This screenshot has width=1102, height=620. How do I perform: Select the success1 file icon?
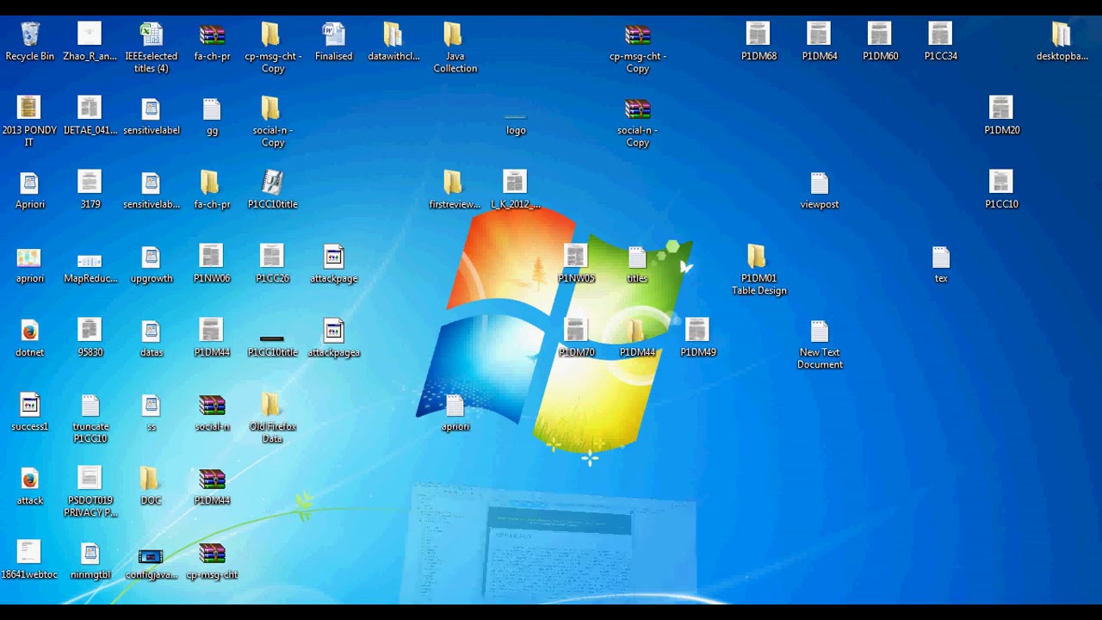click(x=29, y=406)
